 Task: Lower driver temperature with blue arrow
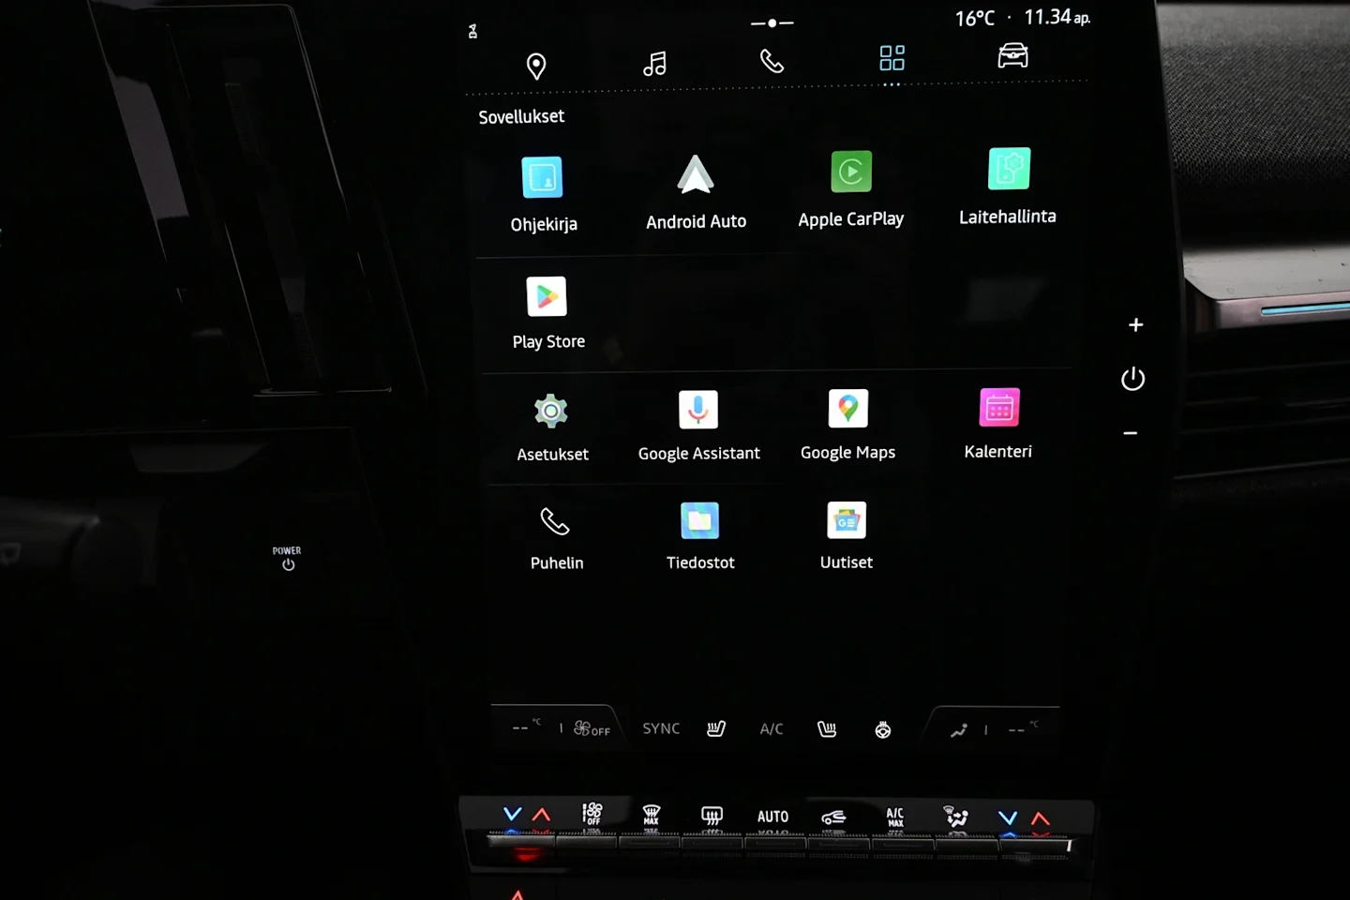512,815
